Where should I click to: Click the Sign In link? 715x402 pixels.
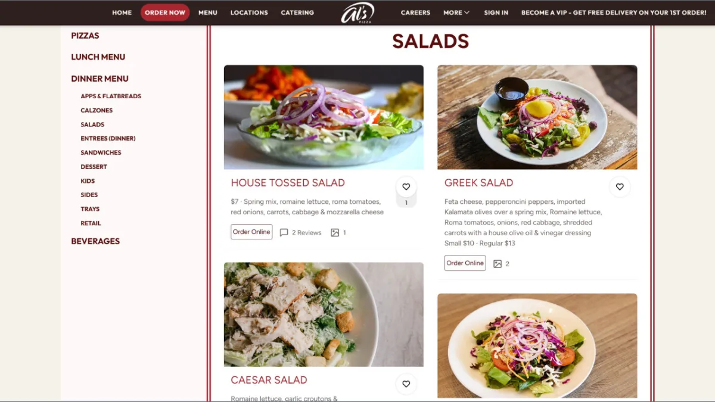coord(496,13)
